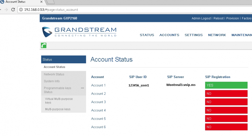Screen dimensions: 252x136
Task: Open Multi-purpose keys in sidebar
Action: point(58,109)
